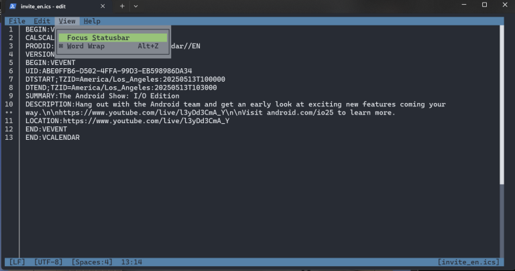Click line number 13 in gutter
Screen dimensions: 515x271
tap(9, 138)
